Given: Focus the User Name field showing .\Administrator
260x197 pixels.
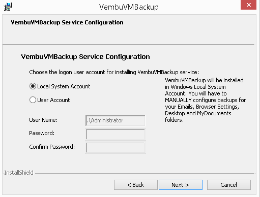Looking at the screenshot, I should (115, 120).
